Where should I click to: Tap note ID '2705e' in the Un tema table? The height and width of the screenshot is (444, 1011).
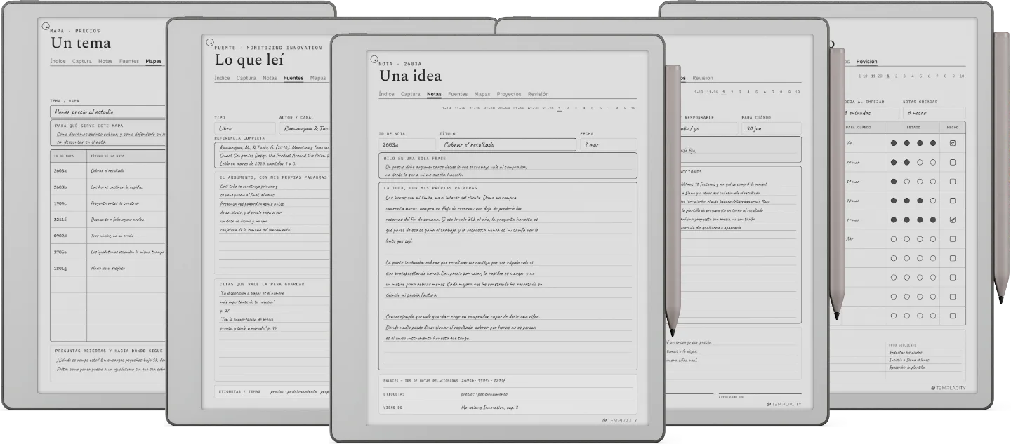(59, 252)
